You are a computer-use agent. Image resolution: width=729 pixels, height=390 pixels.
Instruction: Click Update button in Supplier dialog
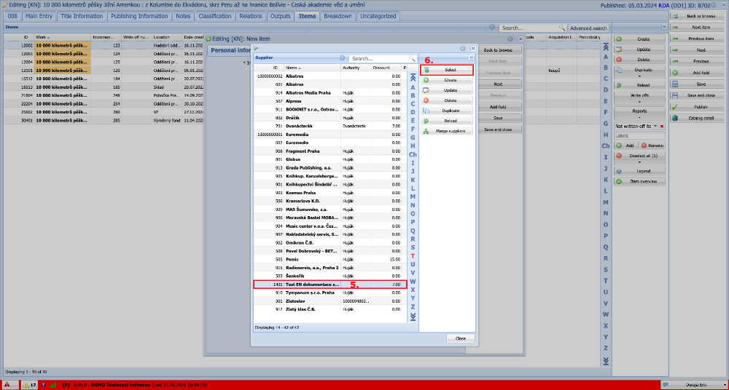point(447,90)
